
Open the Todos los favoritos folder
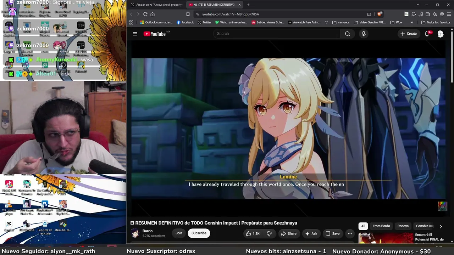click(436, 22)
